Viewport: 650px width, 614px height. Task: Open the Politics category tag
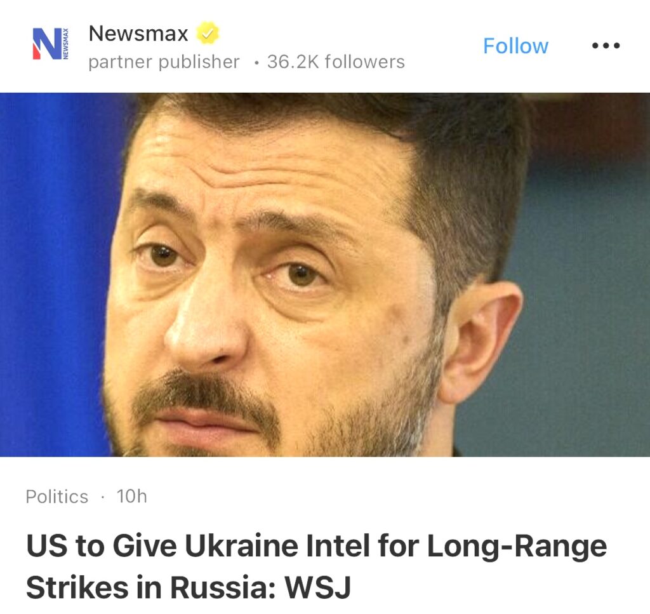click(x=56, y=497)
